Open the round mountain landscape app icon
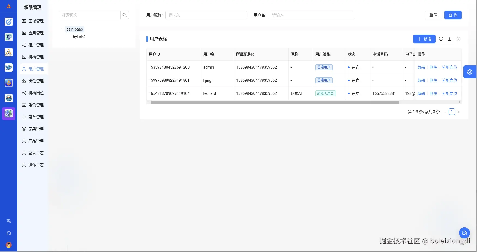The height and width of the screenshot is (252, 477). point(9,98)
